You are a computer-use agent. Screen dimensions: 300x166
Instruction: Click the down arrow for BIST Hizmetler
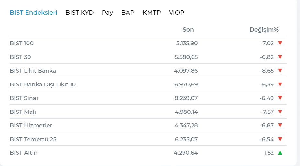[280, 125]
